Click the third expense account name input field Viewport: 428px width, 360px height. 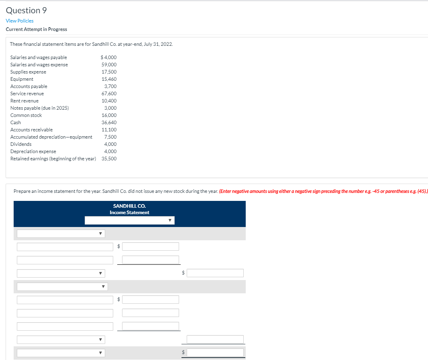pyautogui.click(x=65, y=326)
